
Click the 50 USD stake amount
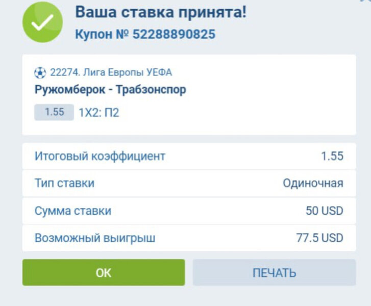click(324, 211)
